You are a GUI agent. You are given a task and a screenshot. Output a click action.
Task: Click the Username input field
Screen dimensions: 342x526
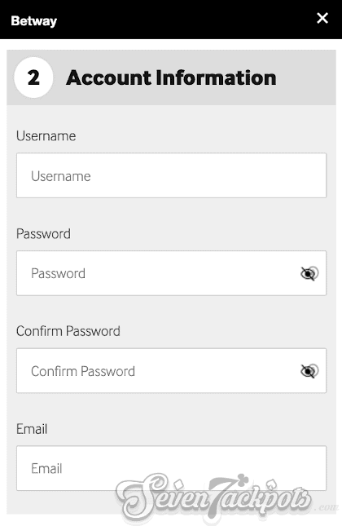pos(171,175)
